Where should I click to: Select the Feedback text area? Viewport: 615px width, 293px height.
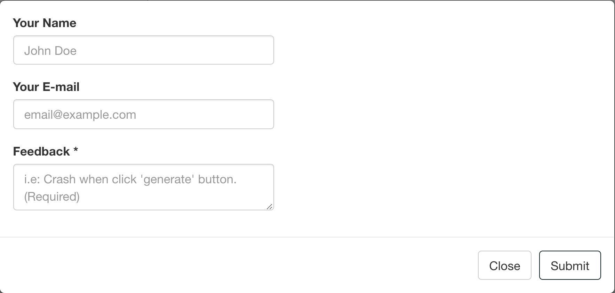click(x=143, y=187)
